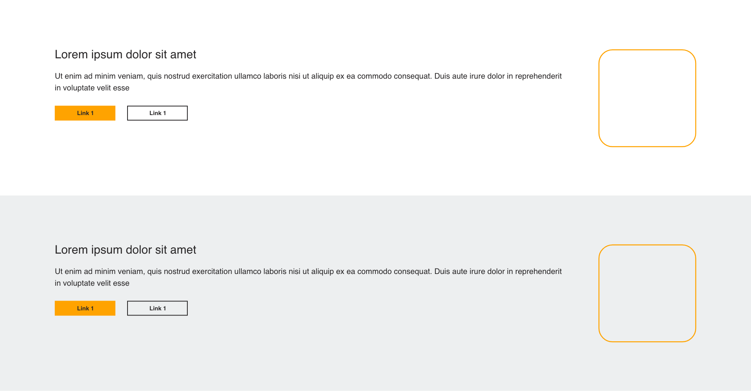Click the outlined Link 1 button in white section
This screenshot has width=751, height=391.
click(x=157, y=113)
